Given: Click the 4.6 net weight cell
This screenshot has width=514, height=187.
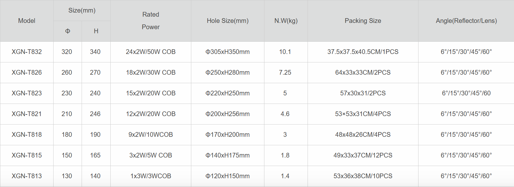Looking at the screenshot, I should pyautogui.click(x=285, y=114).
